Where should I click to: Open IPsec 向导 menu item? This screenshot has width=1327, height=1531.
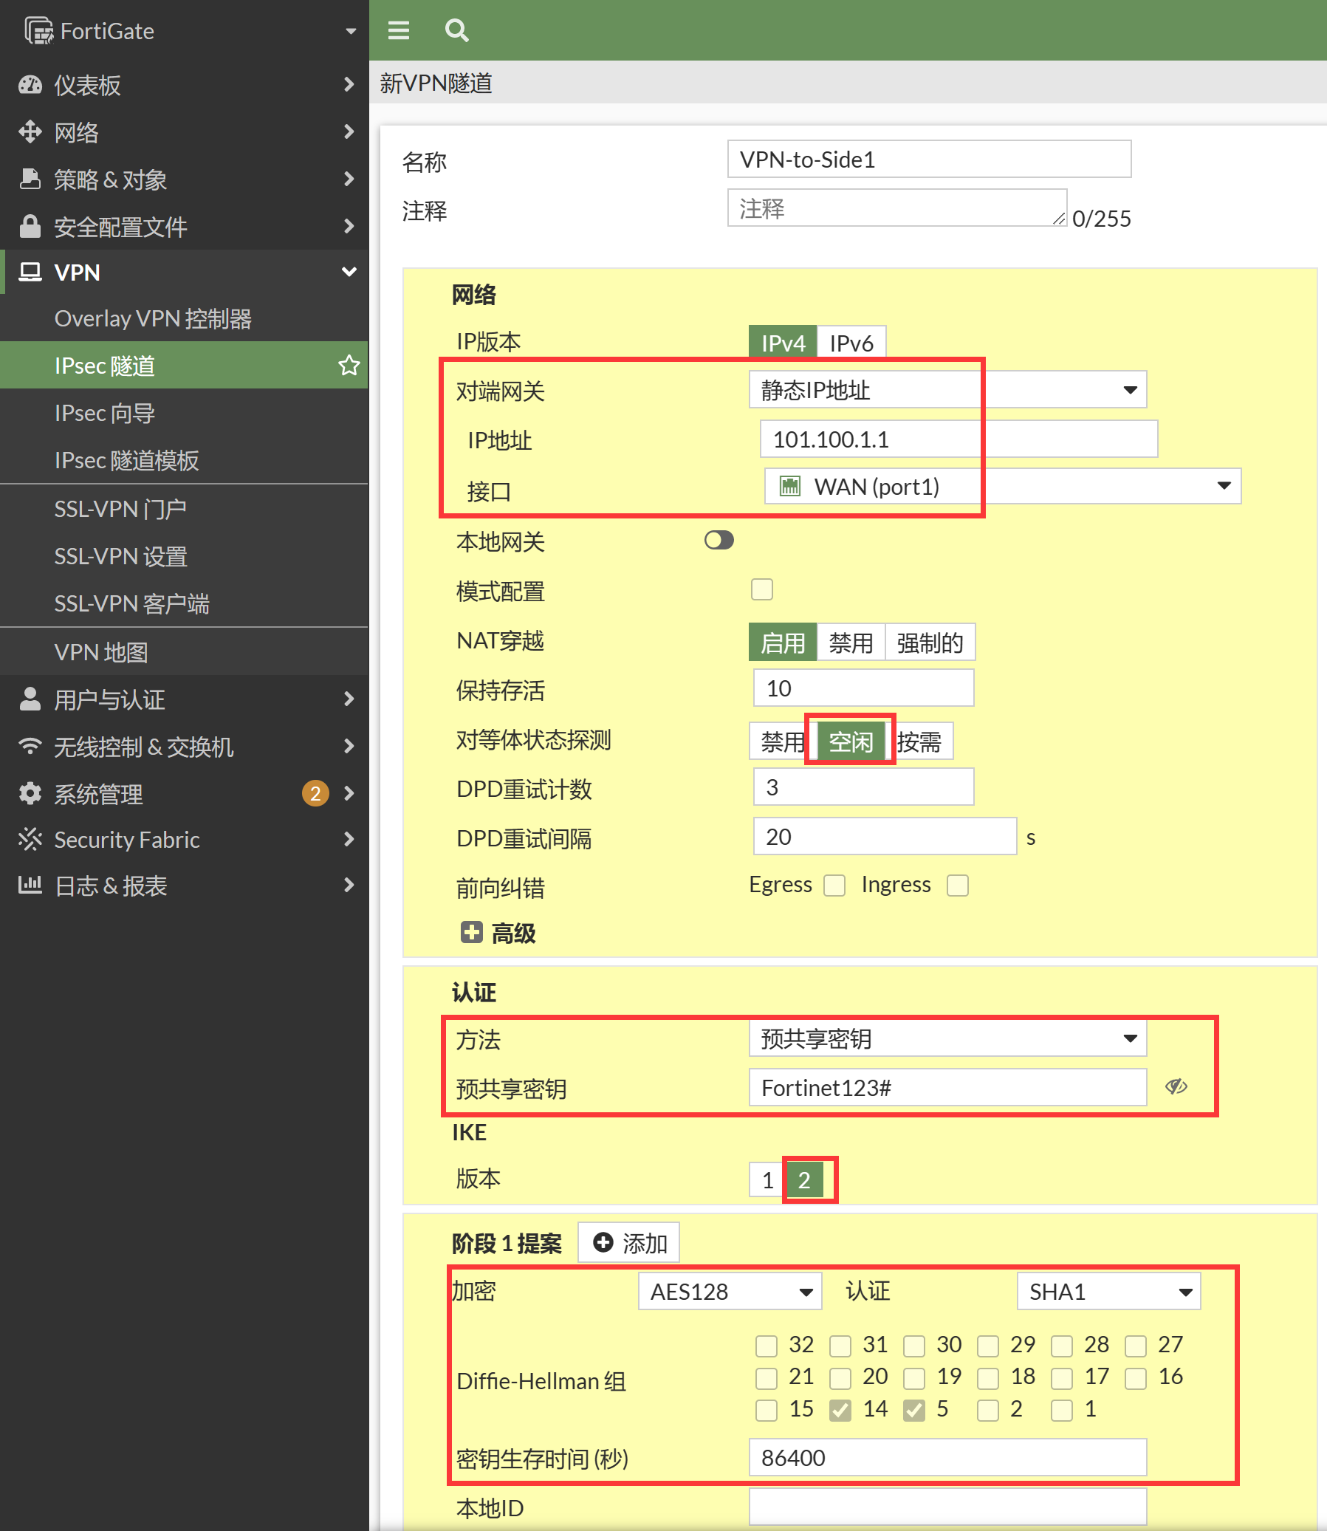point(104,414)
